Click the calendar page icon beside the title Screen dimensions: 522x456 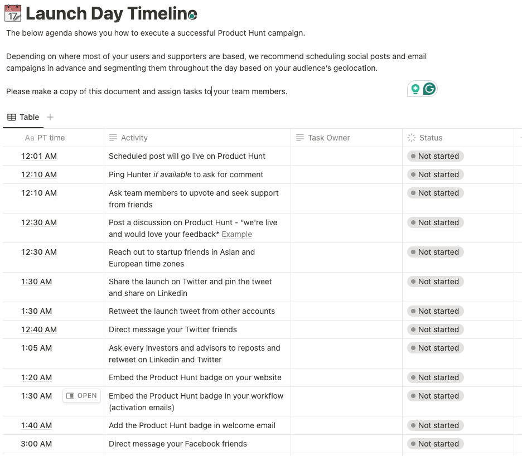point(13,13)
